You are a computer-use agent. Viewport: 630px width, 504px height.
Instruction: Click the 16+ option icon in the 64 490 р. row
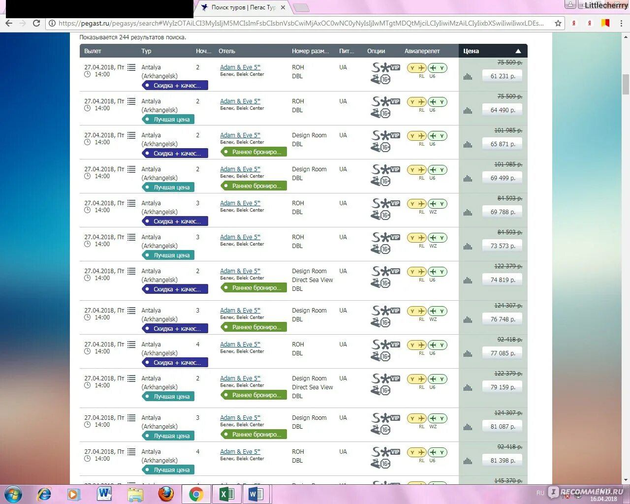[385, 113]
